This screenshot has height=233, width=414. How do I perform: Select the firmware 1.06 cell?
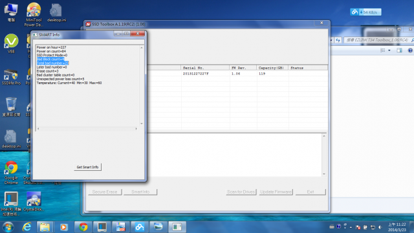(x=235, y=74)
